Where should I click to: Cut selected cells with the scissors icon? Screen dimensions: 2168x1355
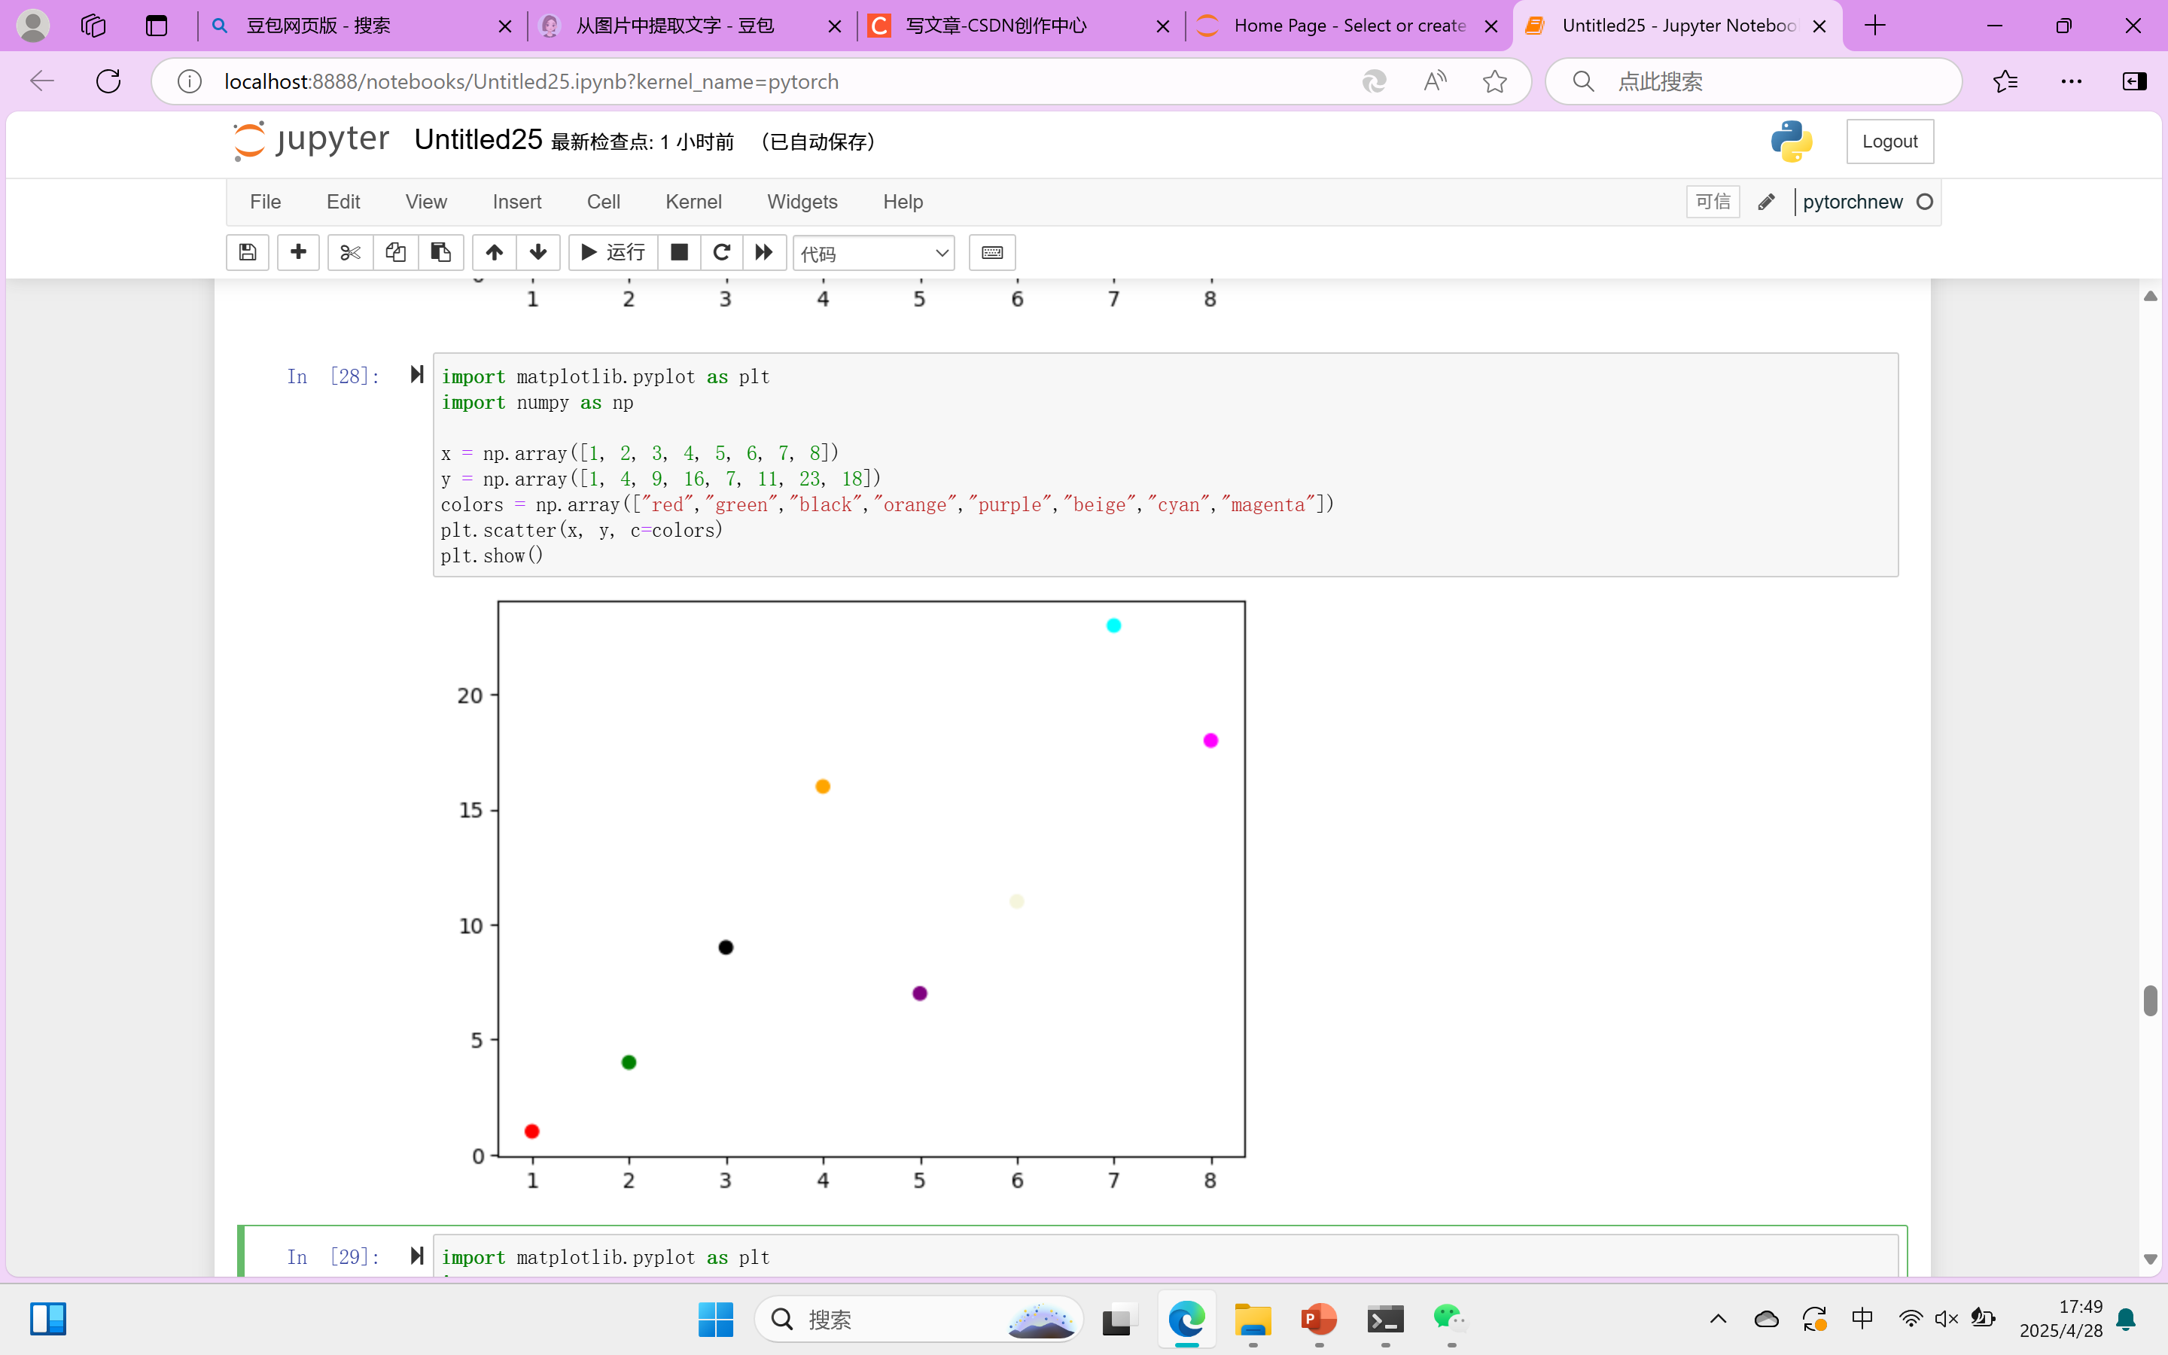pyautogui.click(x=349, y=253)
